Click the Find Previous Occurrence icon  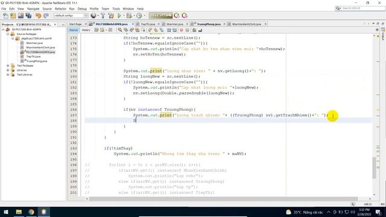tap(126, 30)
